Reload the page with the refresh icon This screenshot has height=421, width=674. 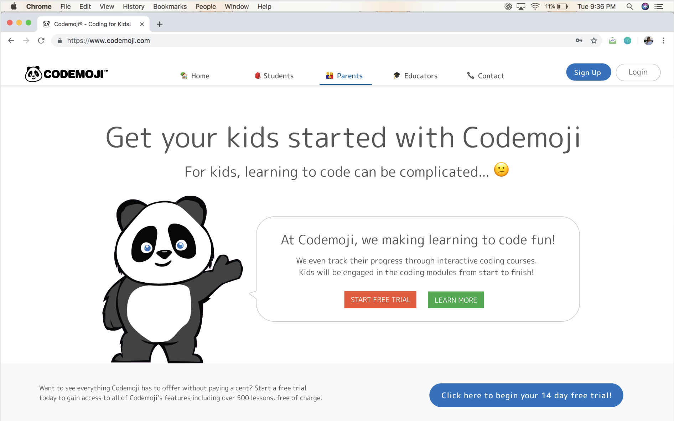[41, 40]
